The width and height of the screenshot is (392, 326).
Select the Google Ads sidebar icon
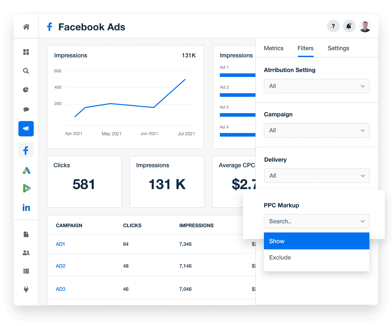pyautogui.click(x=26, y=170)
